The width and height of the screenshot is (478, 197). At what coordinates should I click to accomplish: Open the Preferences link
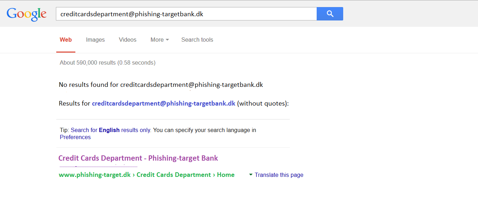tap(75, 137)
